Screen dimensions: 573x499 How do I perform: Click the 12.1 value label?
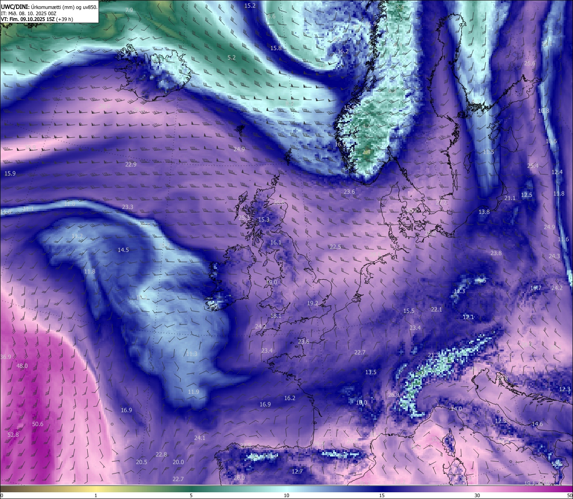tap(468, 317)
